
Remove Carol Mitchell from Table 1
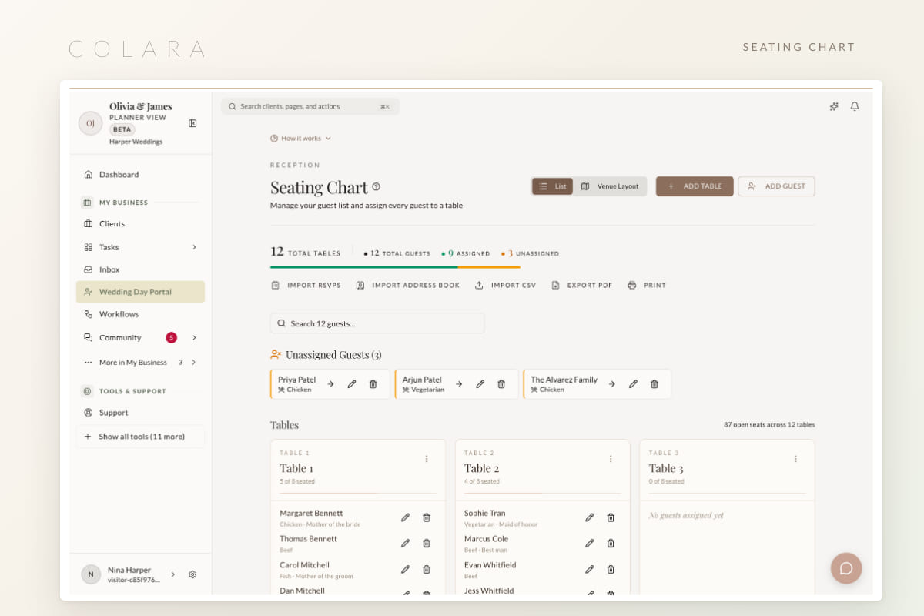[427, 569]
